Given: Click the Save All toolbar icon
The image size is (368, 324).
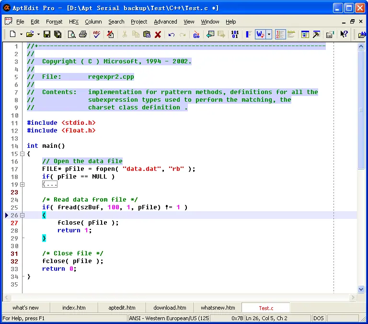Looking at the screenshot, I should (x=57, y=35).
